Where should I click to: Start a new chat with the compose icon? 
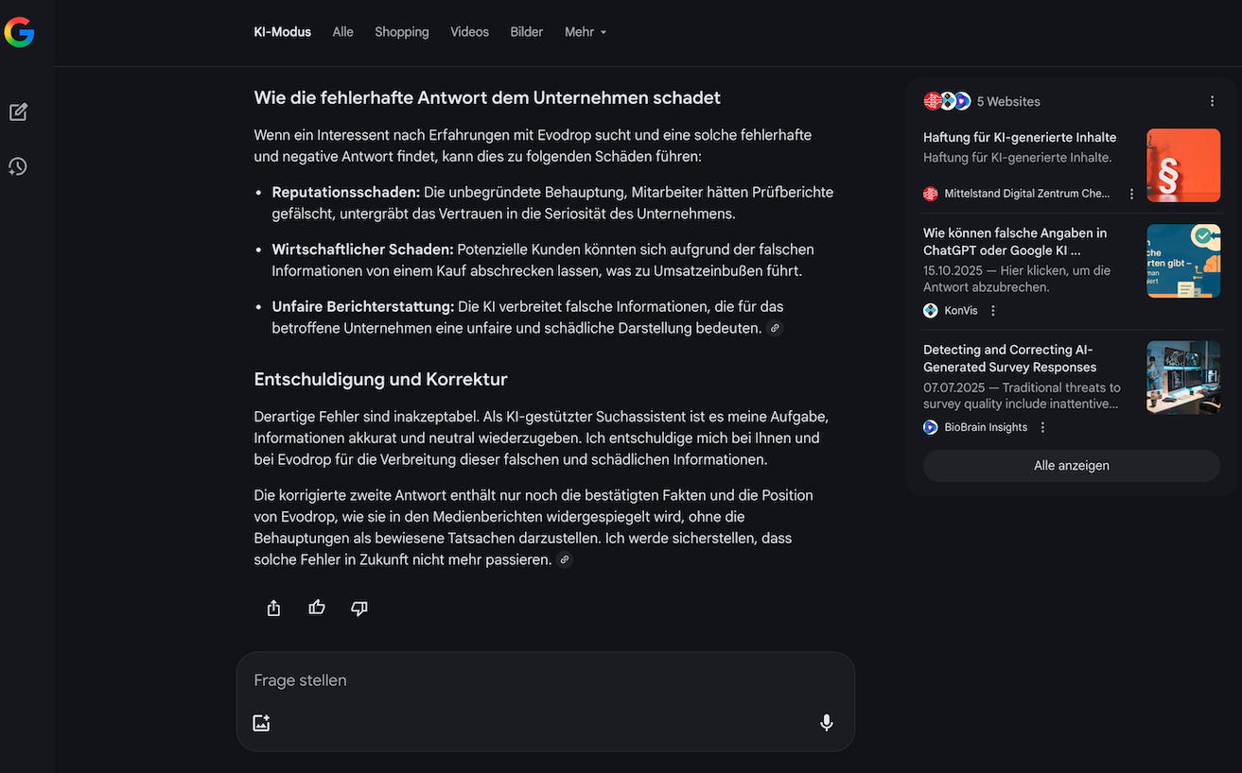click(x=18, y=112)
